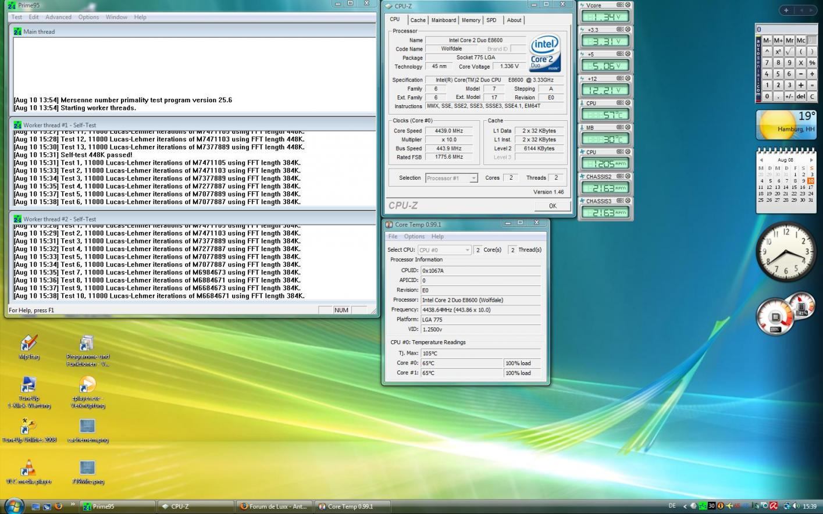
Task: Close the Vcore sensor gadget
Action: pos(628,5)
